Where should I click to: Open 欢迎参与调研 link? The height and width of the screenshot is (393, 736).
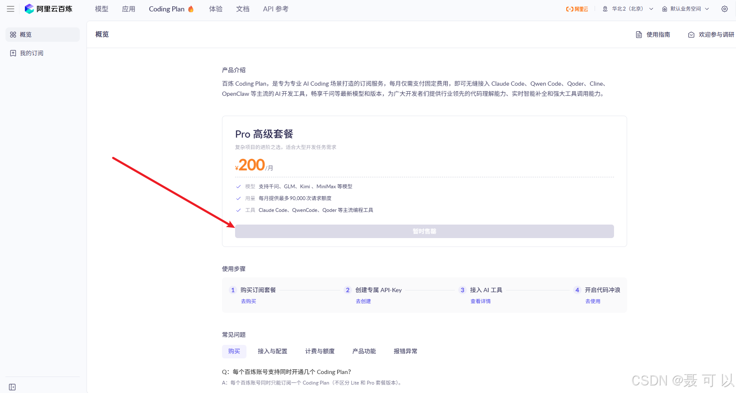click(711, 35)
